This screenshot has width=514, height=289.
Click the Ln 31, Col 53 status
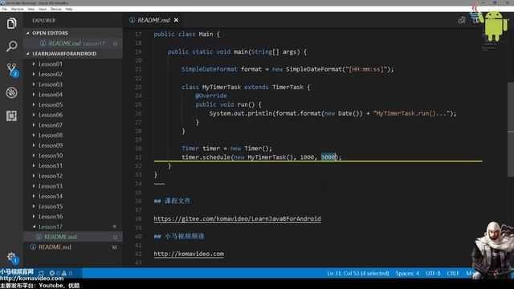point(358,273)
